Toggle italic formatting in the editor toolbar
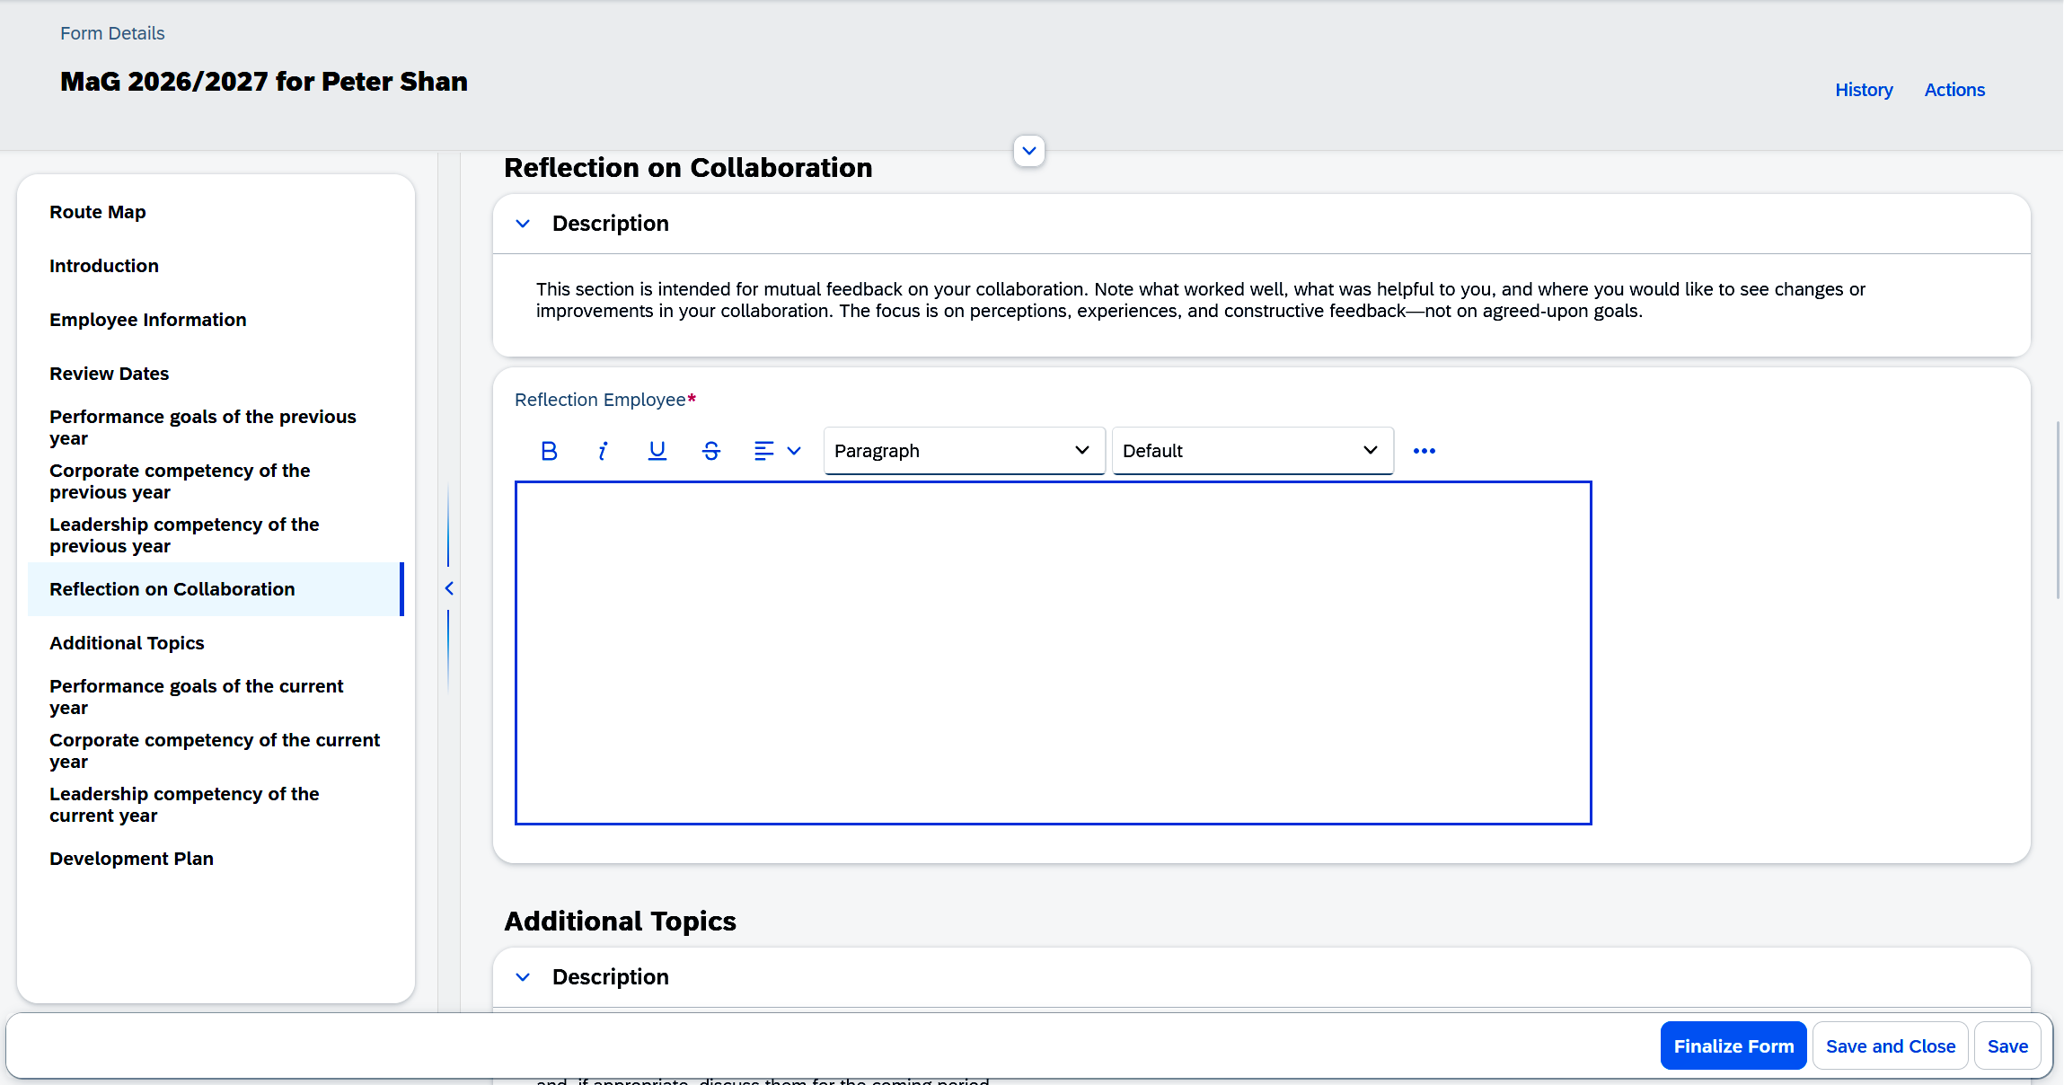2064x1085 pixels. 603,451
